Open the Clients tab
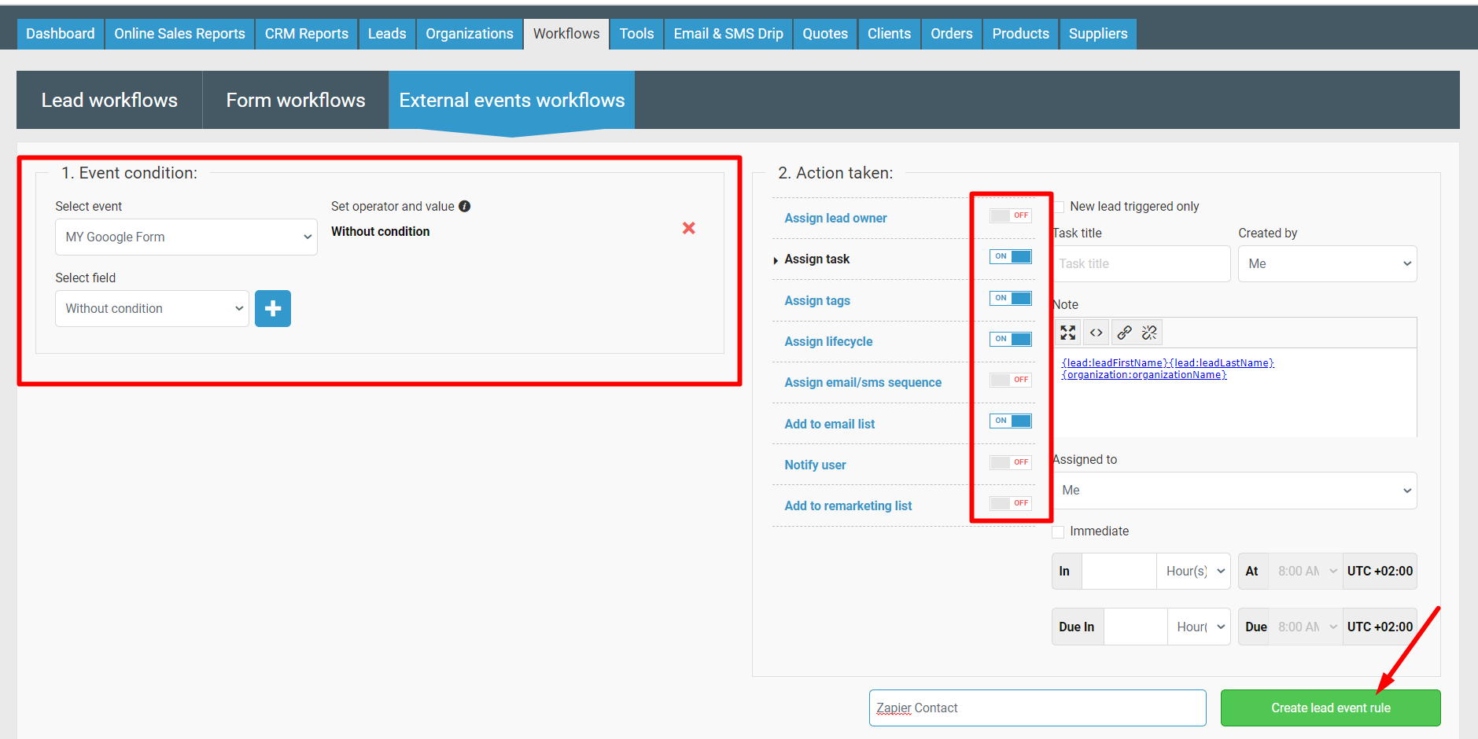1478x739 pixels. (889, 34)
